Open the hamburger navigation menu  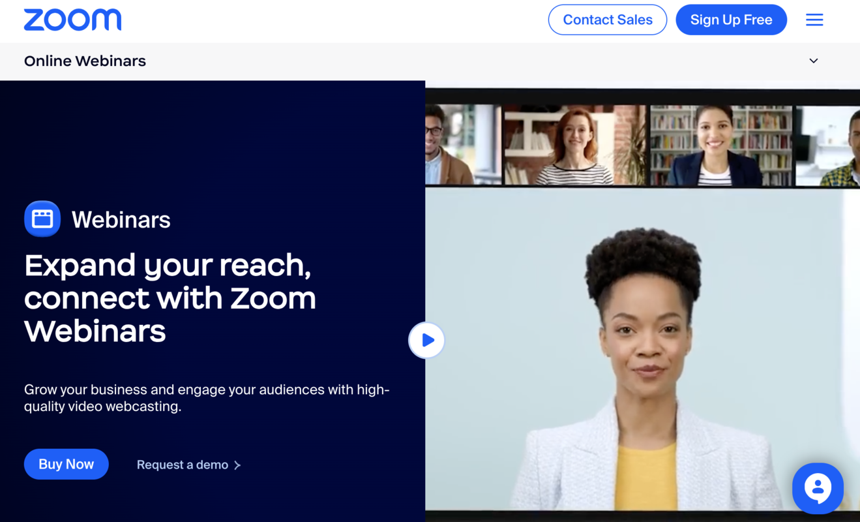tap(814, 20)
